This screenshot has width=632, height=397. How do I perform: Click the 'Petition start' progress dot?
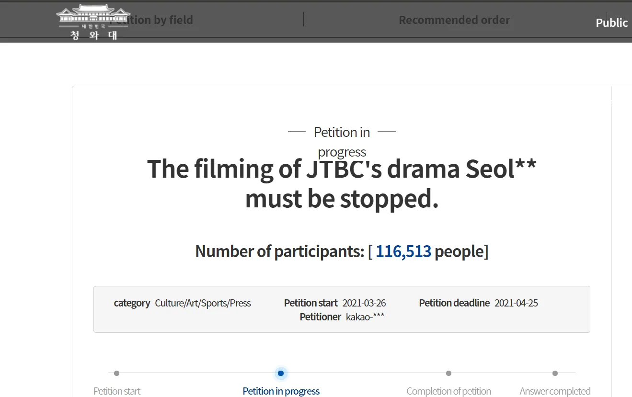point(116,373)
